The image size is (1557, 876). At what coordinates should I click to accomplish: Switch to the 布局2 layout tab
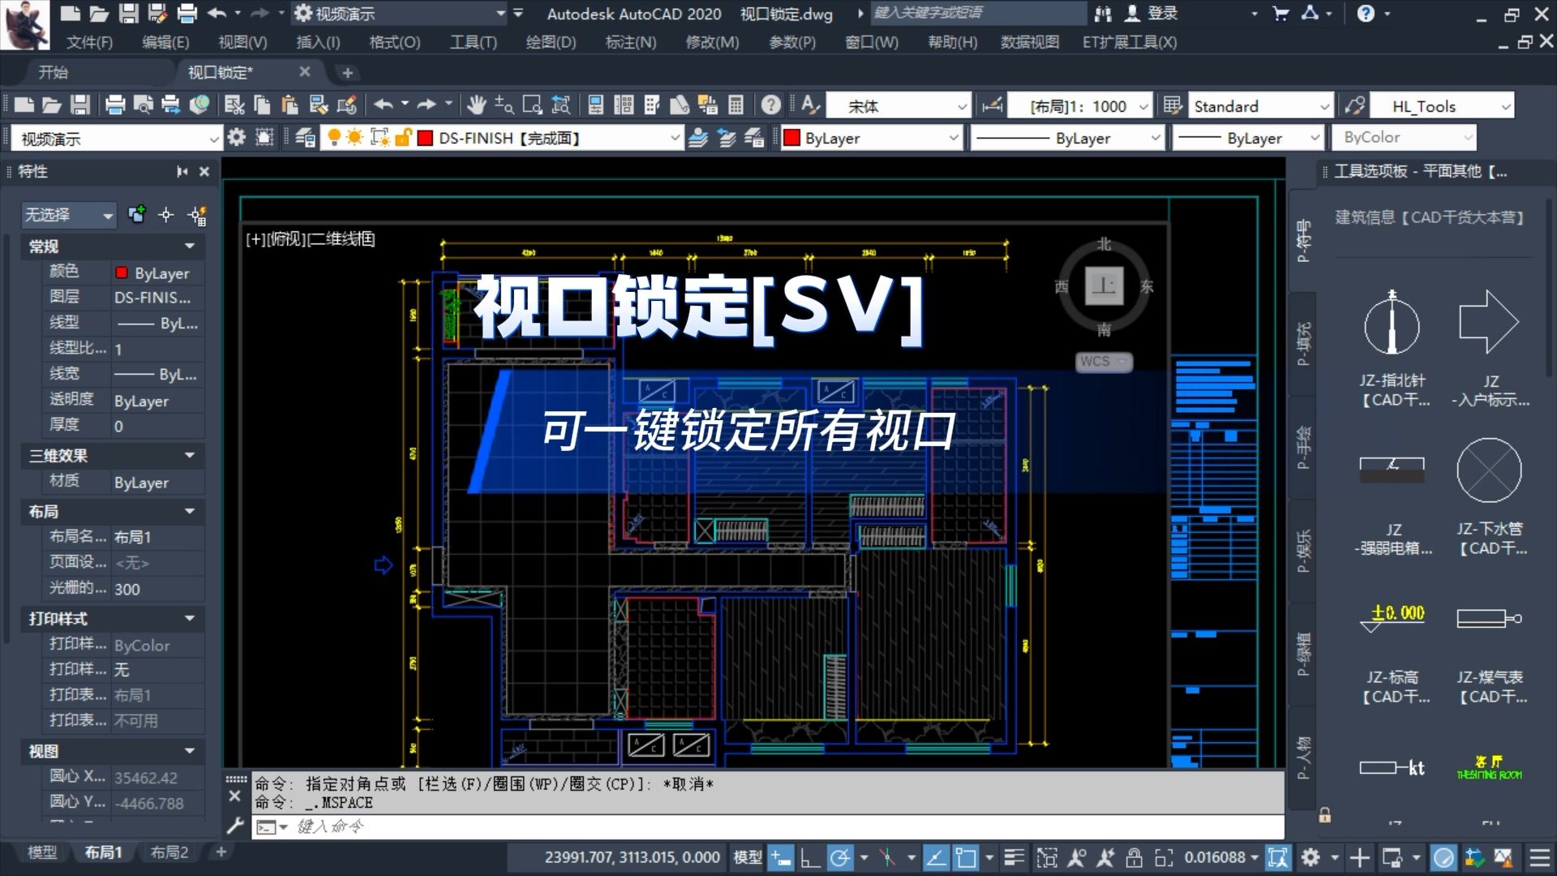click(169, 852)
